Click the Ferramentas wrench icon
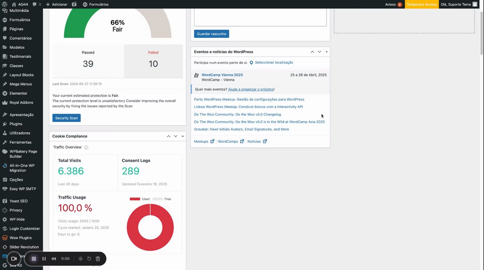Screen dimensions: 484x270 pyautogui.click(x=4, y=142)
